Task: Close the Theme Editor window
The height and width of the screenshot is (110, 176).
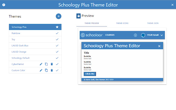Action: point(172,5)
